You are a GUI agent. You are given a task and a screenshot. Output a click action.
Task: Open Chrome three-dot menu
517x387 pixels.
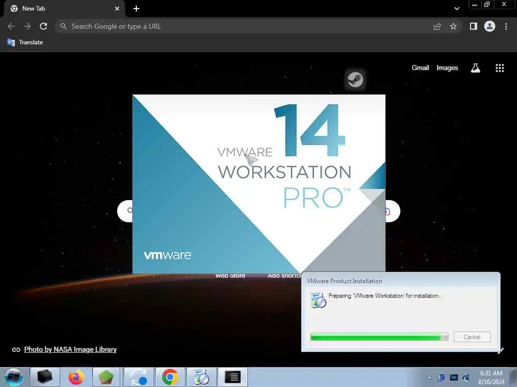pyautogui.click(x=506, y=26)
